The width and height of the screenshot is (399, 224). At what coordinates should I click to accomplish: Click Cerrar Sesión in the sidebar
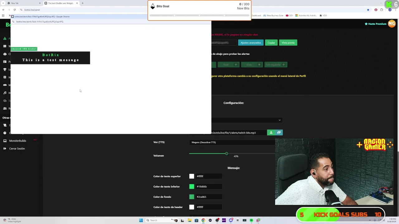(x=17, y=148)
